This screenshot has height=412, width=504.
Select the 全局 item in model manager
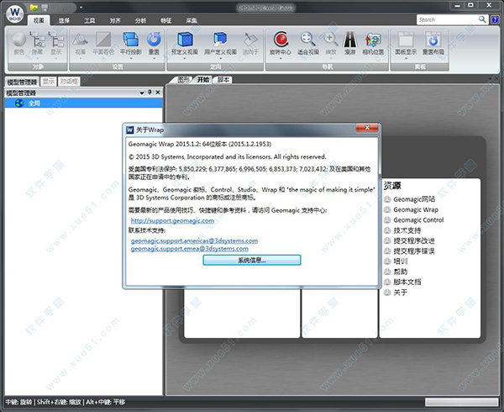click(83, 103)
